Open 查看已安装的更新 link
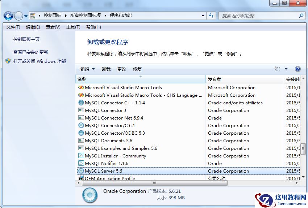This screenshot has width=308, height=208. pyautogui.click(x=31, y=52)
